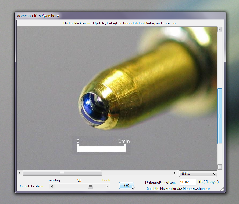Viewport: 239px width, 204px height.
Task: Click the preview image to update it
Action: click(x=117, y=98)
